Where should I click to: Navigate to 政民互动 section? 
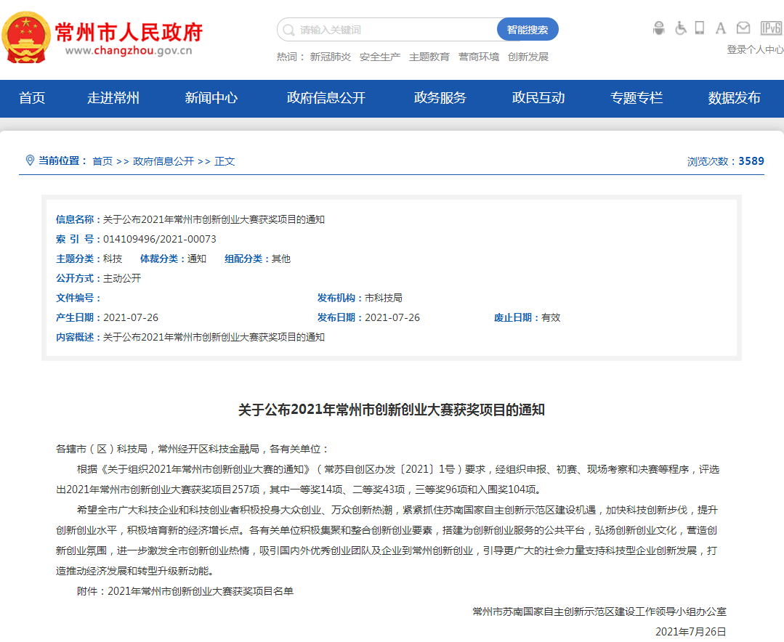tap(538, 98)
